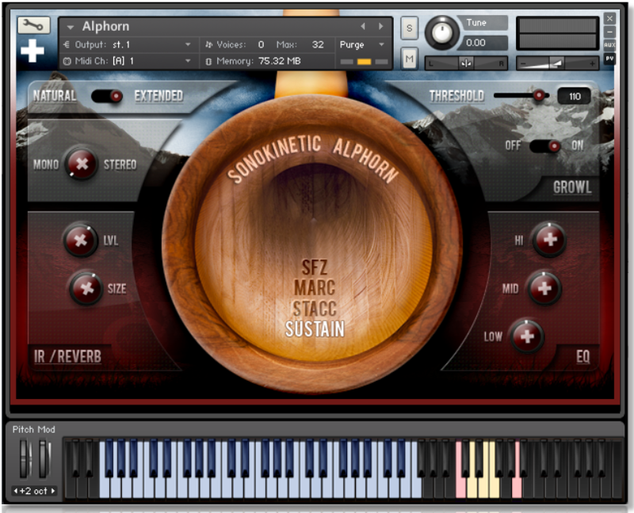Select the STACC articulation
634x513 pixels.
315,308
